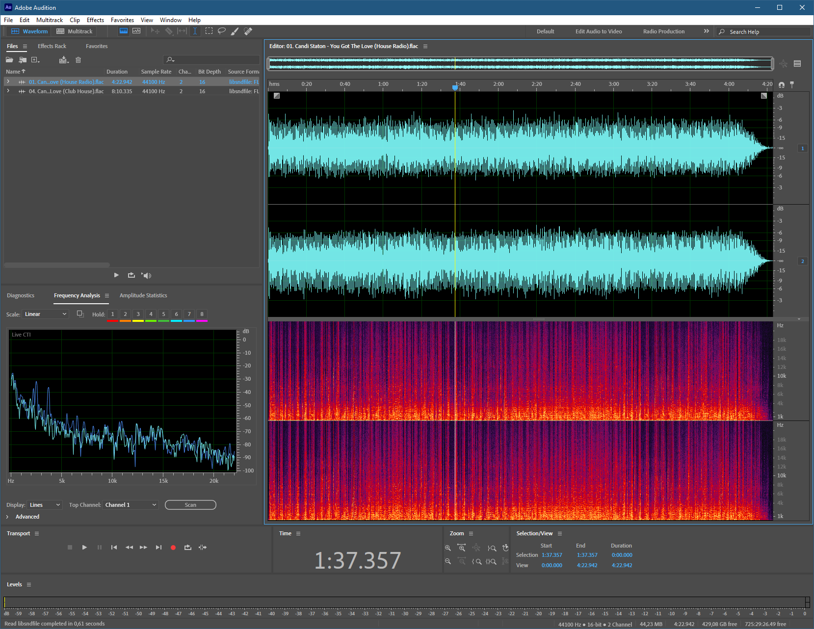This screenshot has height=629, width=814.
Task: Stop playback in Transport panel
Action: click(70, 547)
